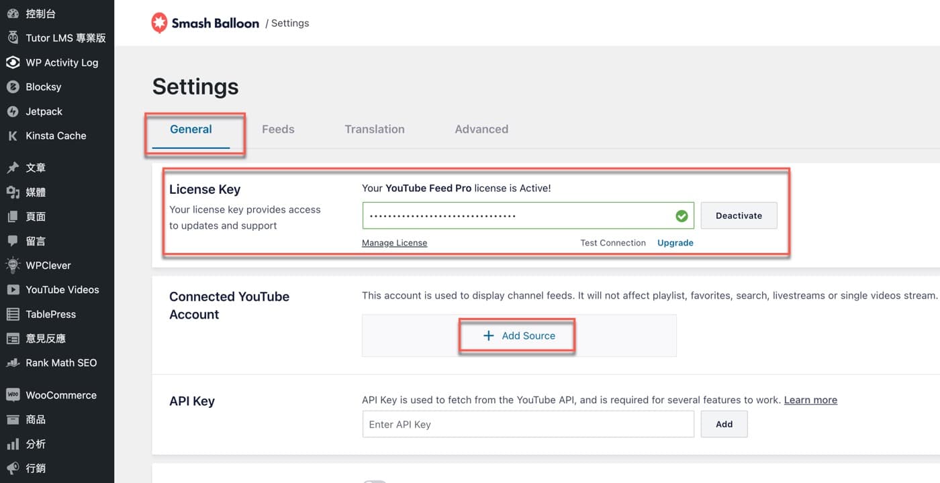Screen dimensions: 940x483
Task: Click the Connected YouTube Account heading
Action: click(229, 305)
